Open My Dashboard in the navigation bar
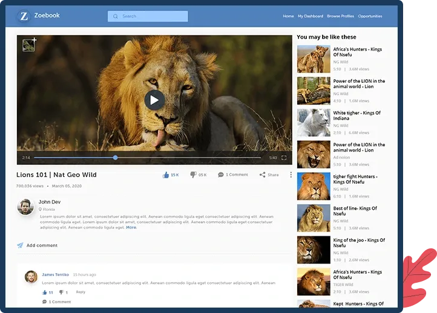Viewport: 437px width, 313px height. tap(310, 16)
